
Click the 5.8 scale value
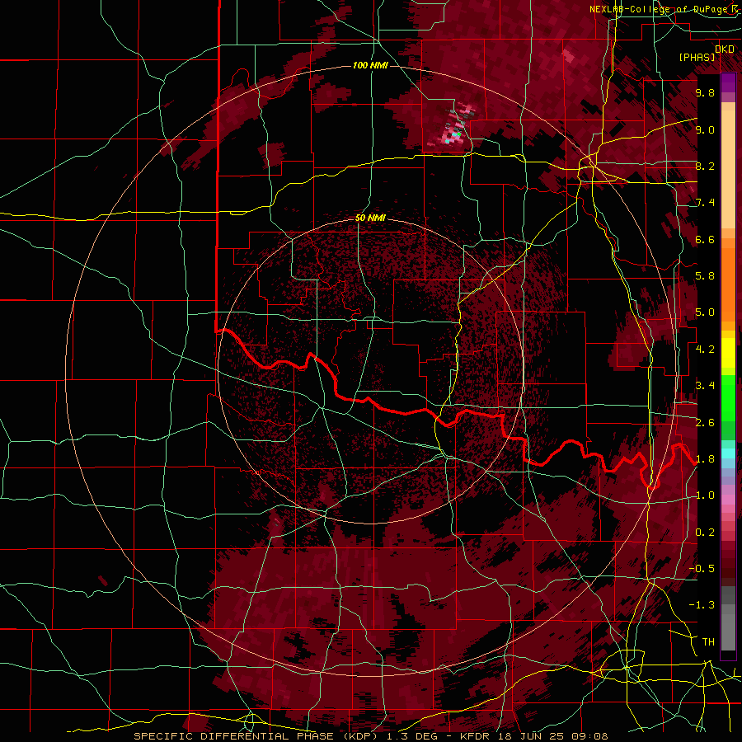[x=705, y=276]
